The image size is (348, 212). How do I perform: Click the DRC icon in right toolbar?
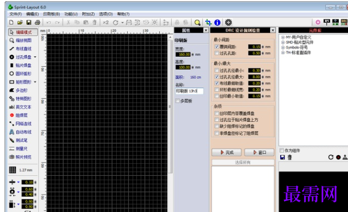[x=344, y=22]
